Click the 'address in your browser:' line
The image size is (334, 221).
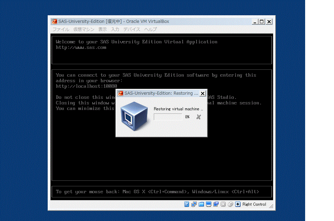(x=89, y=81)
